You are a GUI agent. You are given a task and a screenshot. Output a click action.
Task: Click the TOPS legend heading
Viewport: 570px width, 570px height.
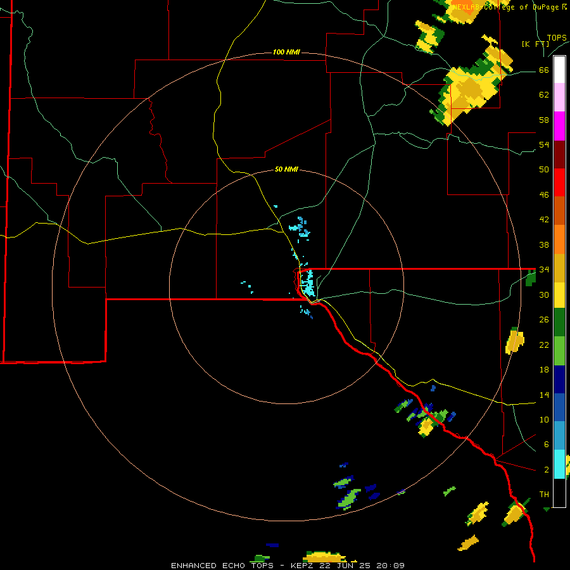click(557, 38)
